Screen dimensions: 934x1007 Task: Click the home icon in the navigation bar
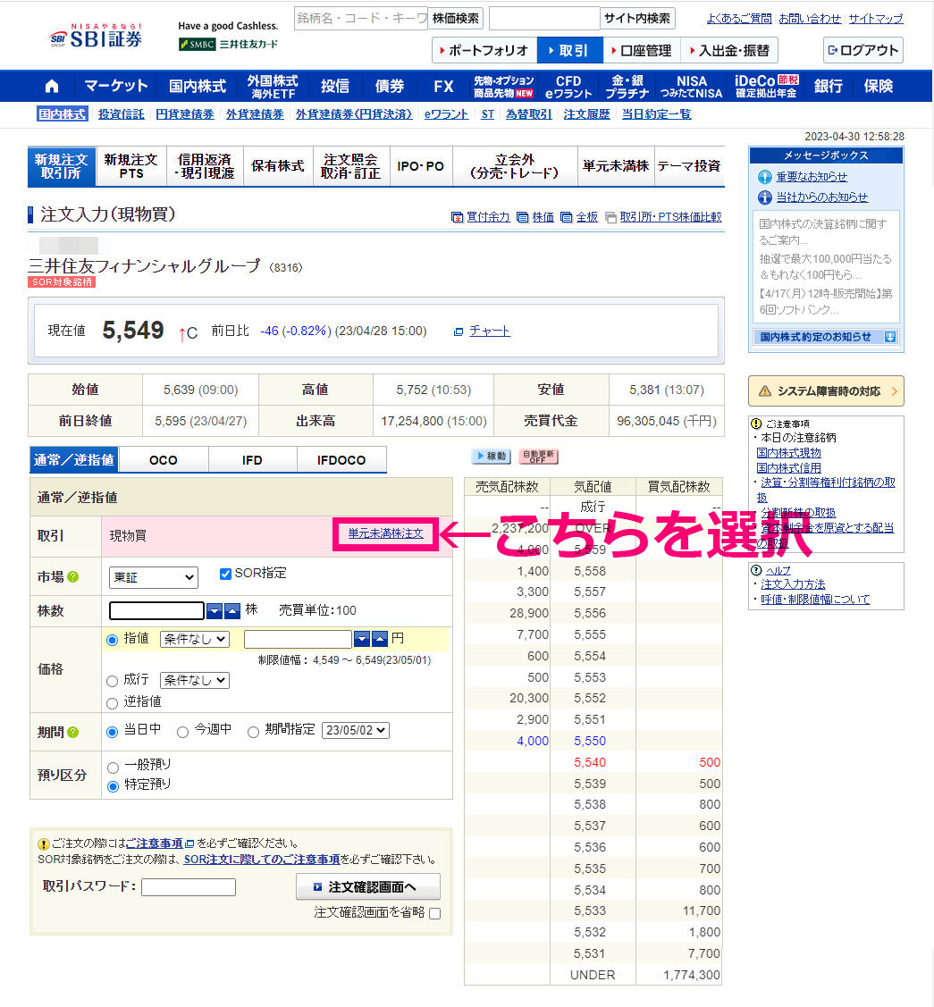click(52, 86)
